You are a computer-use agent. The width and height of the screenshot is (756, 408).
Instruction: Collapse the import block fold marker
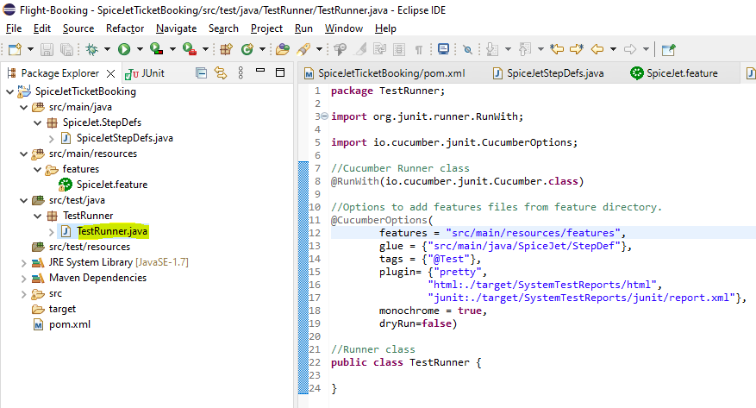[324, 116]
